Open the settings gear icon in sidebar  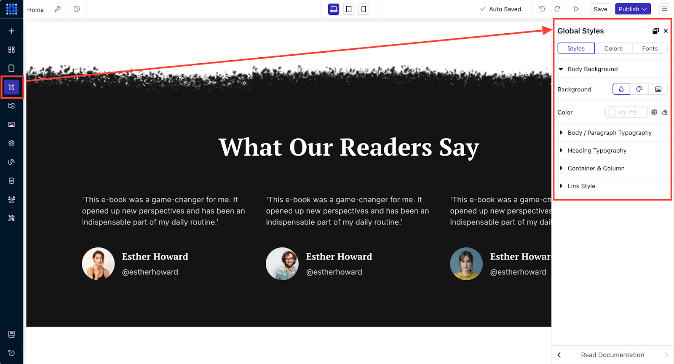pos(11,143)
